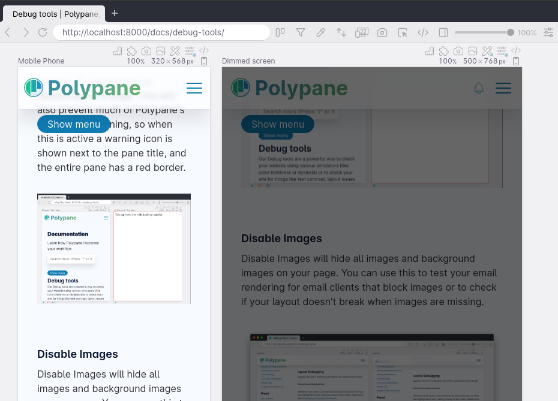Viewport: 558px width, 401px height.
Task: Click the localhost debug-tools address field
Action: (161, 32)
